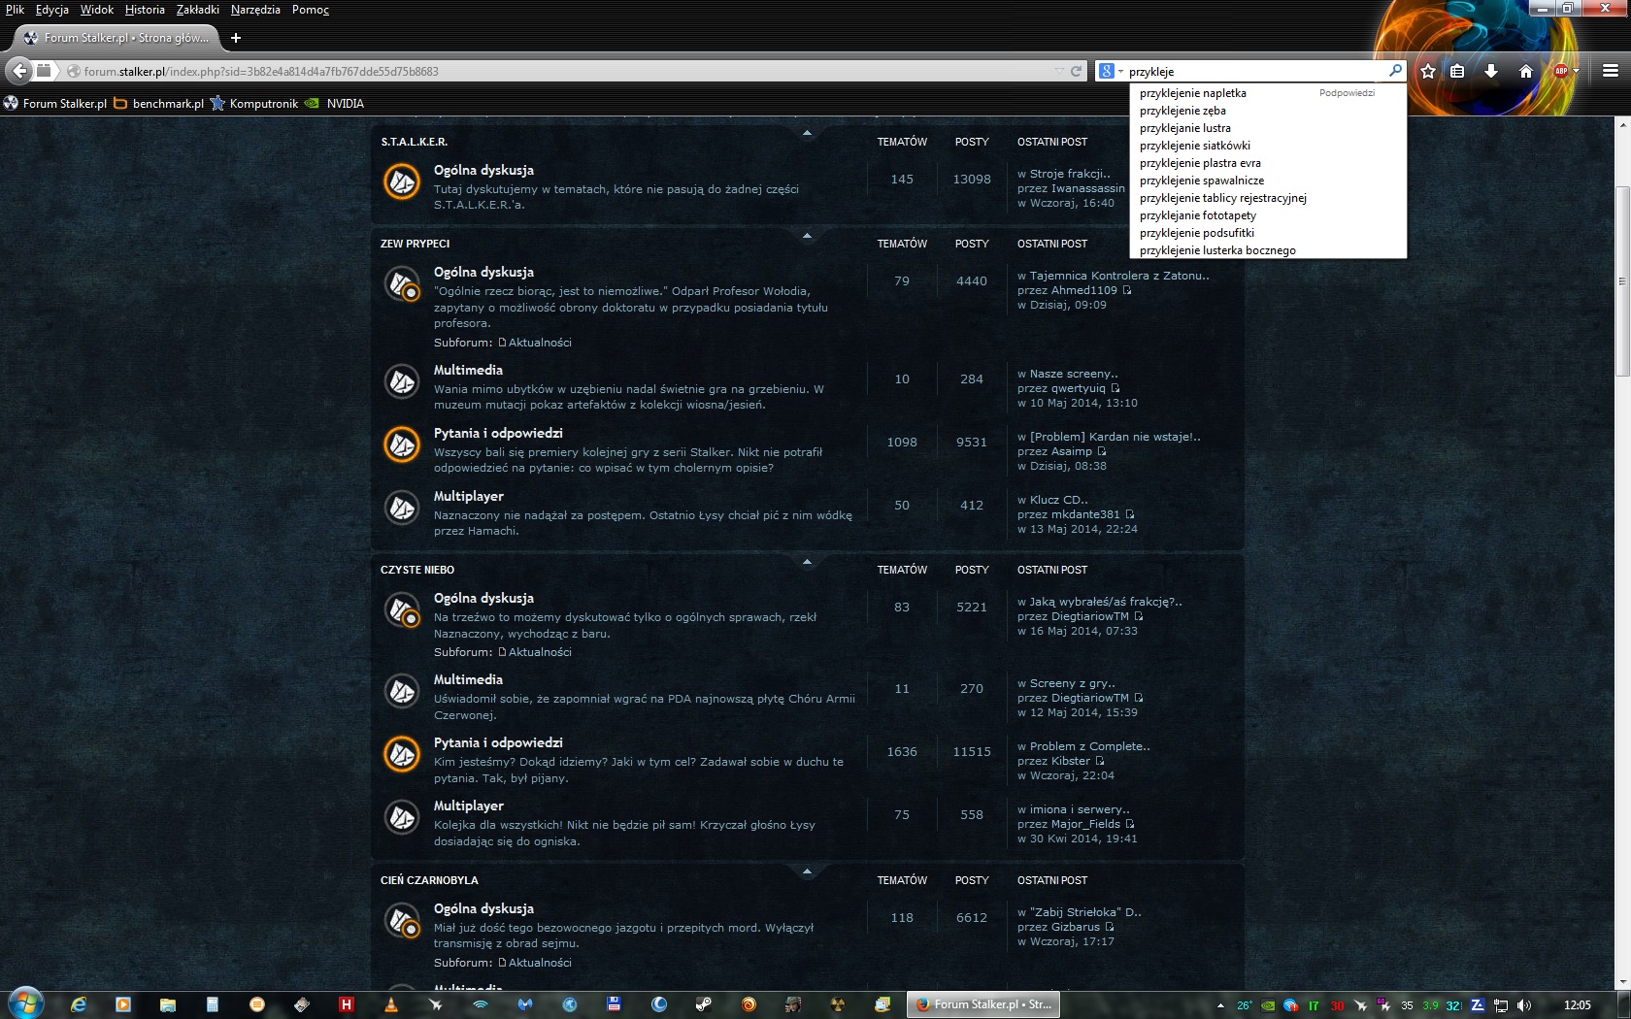The height and width of the screenshot is (1019, 1631).
Task: Click the icon beside Zew Prypeci Pytania i odpowiedzi
Action: [x=402, y=444]
